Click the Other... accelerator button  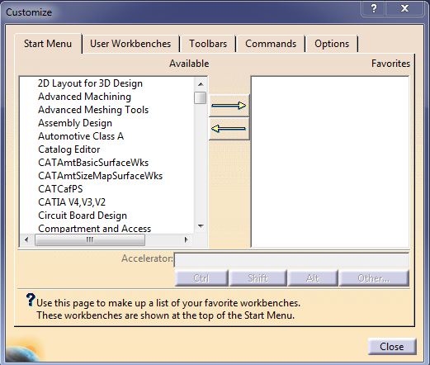pyautogui.click(x=374, y=278)
